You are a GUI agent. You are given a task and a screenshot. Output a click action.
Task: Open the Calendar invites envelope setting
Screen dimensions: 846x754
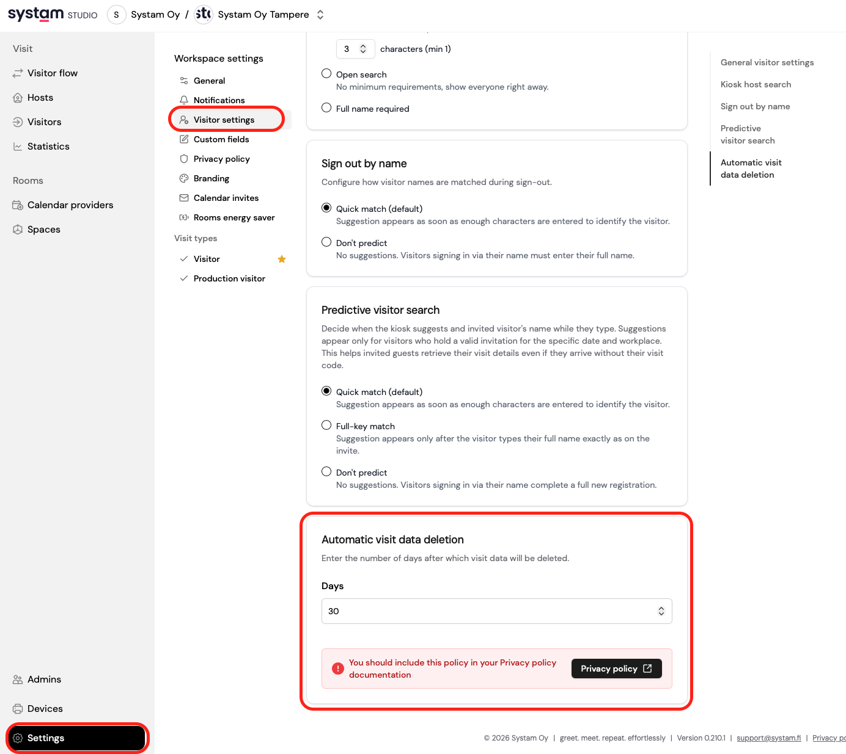184,198
